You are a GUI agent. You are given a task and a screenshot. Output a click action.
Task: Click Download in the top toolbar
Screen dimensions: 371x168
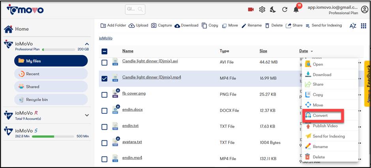(186, 25)
